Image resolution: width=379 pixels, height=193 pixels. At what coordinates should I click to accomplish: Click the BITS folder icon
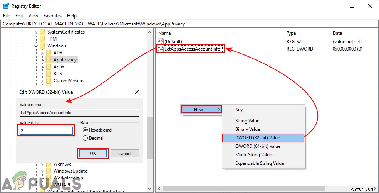[x=49, y=74]
